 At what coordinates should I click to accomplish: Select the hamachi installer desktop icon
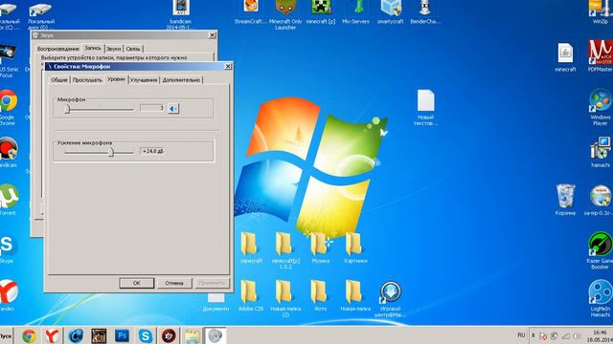point(601,152)
